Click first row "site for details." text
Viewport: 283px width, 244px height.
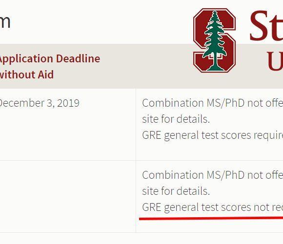point(176,119)
